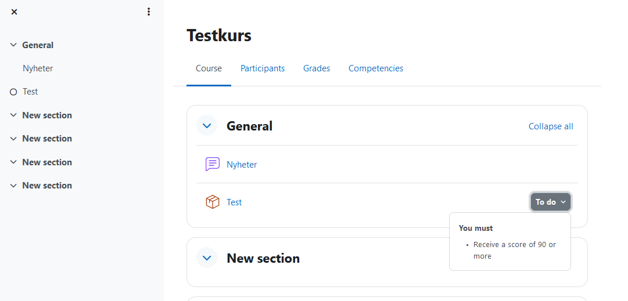Viewport: 628px width, 301px height.
Task: Click the completion circle beside Test in sidebar
Action: point(13,92)
